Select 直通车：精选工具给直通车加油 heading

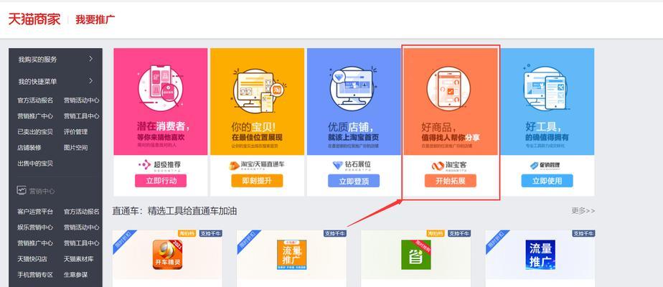coord(174,211)
